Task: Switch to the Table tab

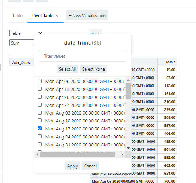Action: (x=17, y=16)
